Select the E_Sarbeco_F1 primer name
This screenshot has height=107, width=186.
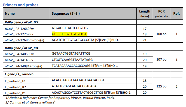(x=15, y=81)
